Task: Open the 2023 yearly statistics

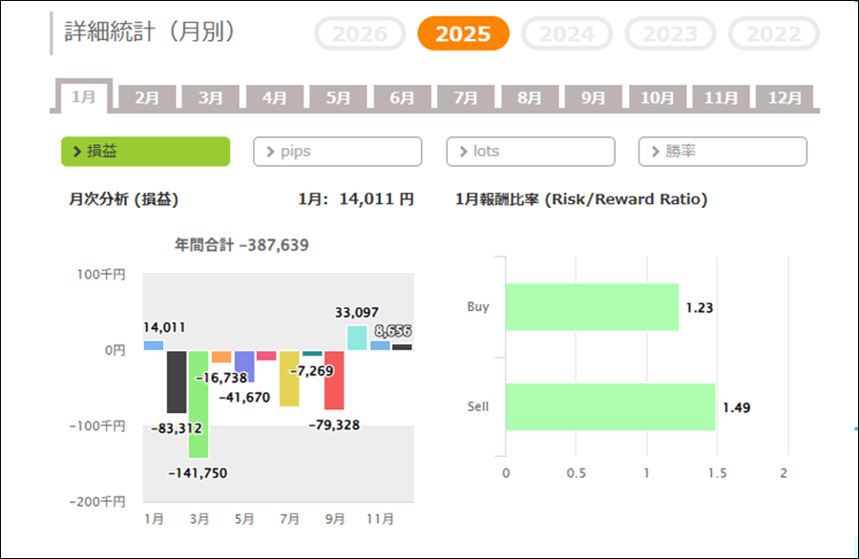Action: (670, 34)
